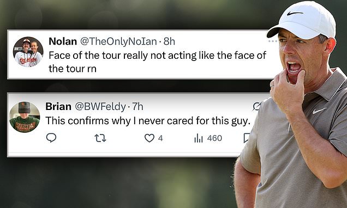Like Brian's tweet with the heart icon

pyautogui.click(x=149, y=138)
